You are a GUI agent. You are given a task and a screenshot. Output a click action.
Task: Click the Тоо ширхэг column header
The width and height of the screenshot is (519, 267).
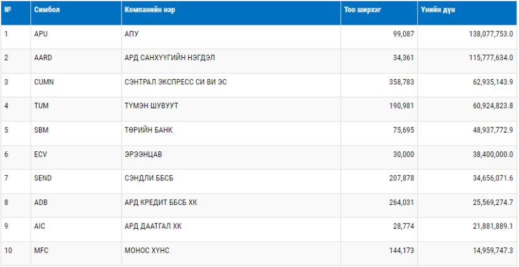362,10
